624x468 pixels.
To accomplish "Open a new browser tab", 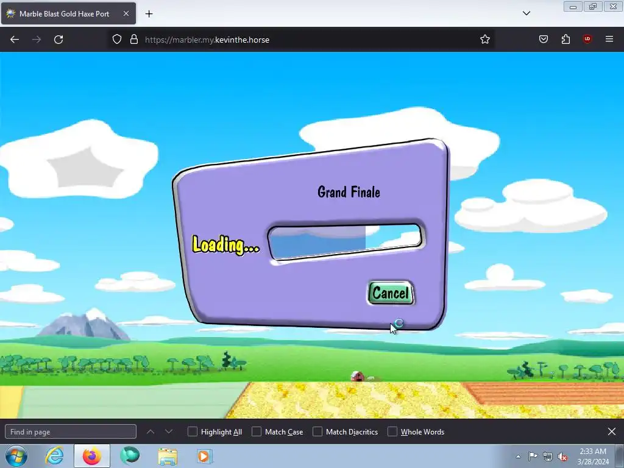I will click(149, 14).
